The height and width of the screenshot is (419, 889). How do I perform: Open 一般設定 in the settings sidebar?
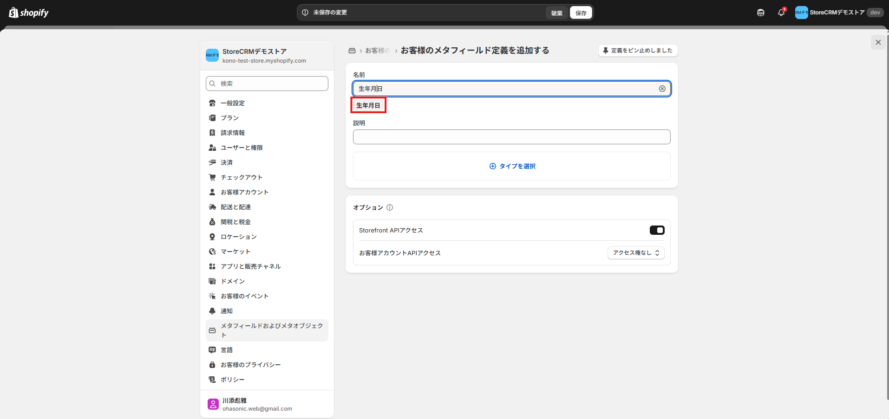coord(233,103)
